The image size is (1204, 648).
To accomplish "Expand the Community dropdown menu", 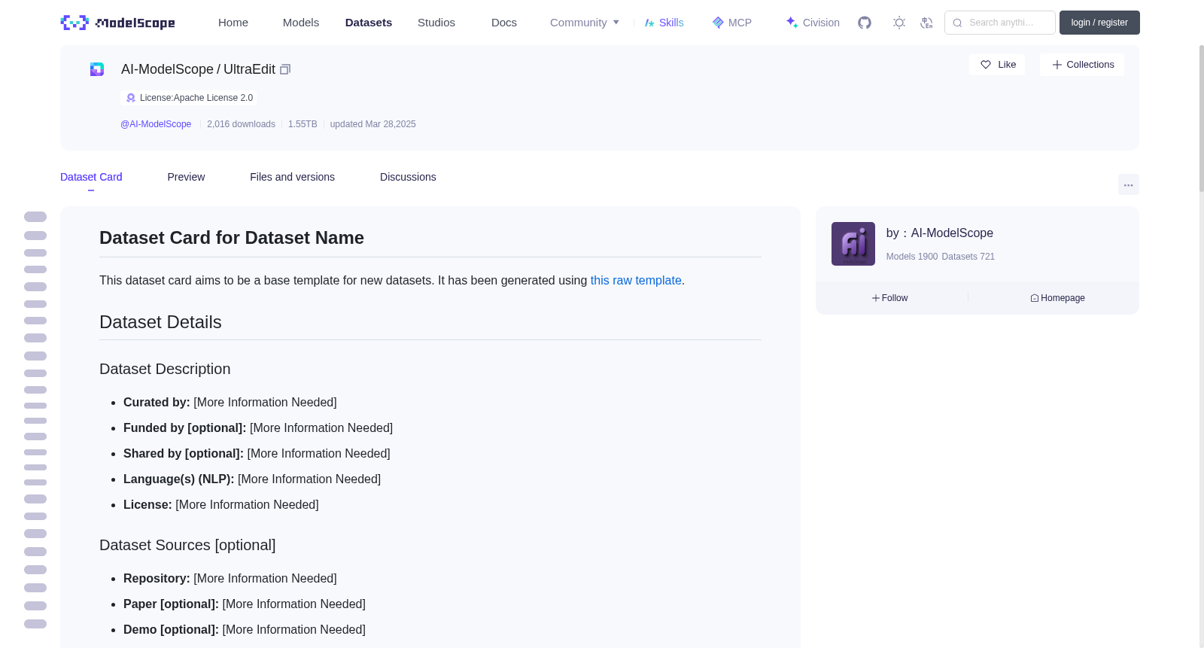I will (x=585, y=23).
